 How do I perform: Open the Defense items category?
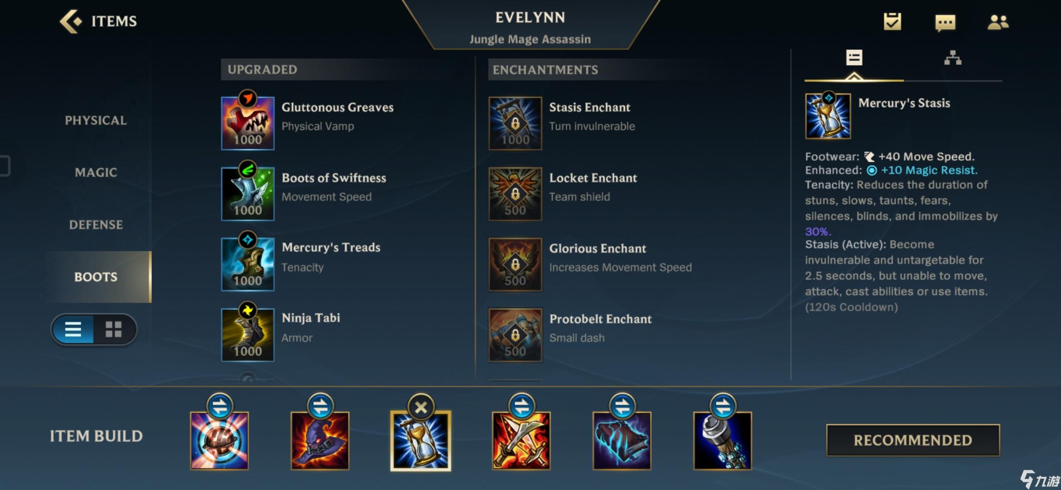[96, 225]
